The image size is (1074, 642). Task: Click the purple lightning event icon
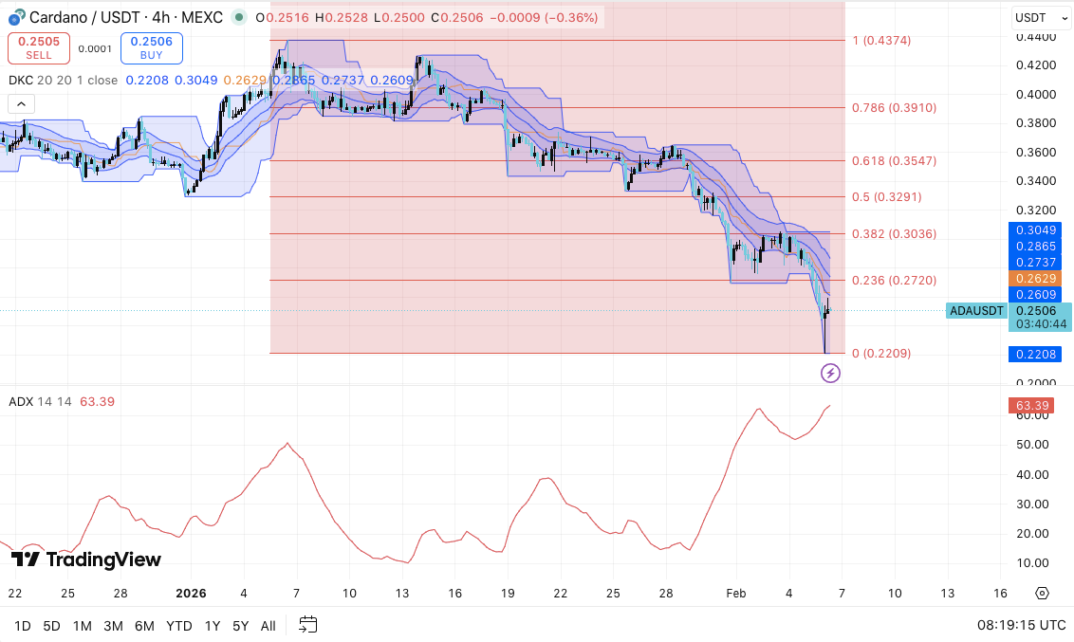(x=830, y=373)
